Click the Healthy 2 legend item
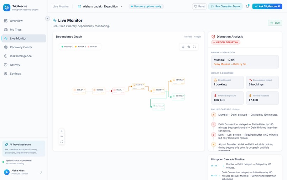287x180 pixels. (x=67, y=46)
